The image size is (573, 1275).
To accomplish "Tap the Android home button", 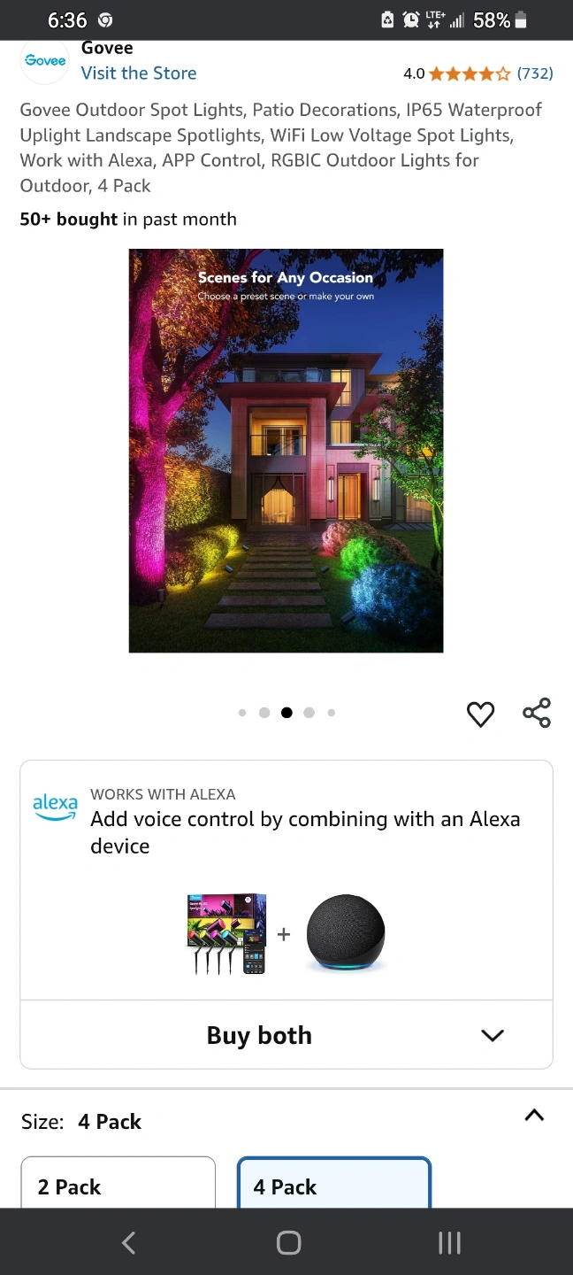I will click(x=288, y=1242).
